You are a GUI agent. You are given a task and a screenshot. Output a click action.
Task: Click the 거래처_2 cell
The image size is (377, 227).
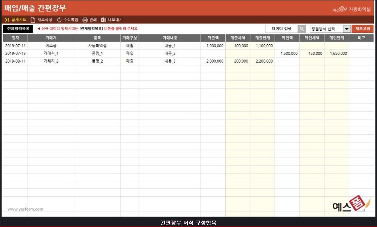click(51, 61)
